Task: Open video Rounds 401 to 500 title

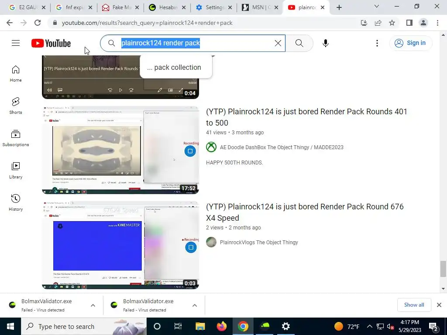Action: (x=306, y=117)
